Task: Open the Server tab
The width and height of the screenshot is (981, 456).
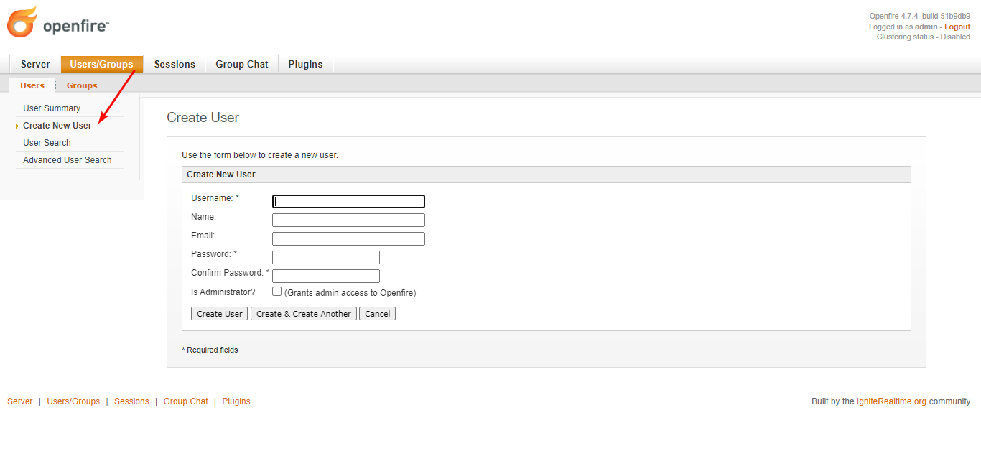Action: tap(35, 64)
